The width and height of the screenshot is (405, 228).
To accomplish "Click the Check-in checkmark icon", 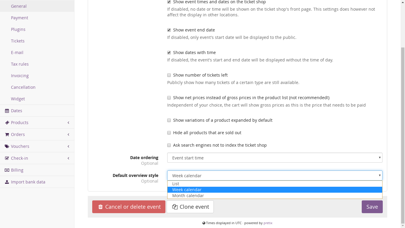I will click(7, 158).
